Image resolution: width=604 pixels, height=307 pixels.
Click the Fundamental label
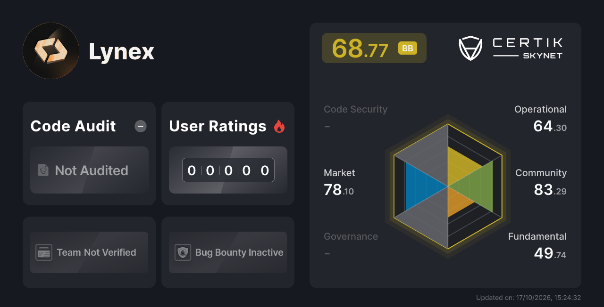pyautogui.click(x=537, y=236)
